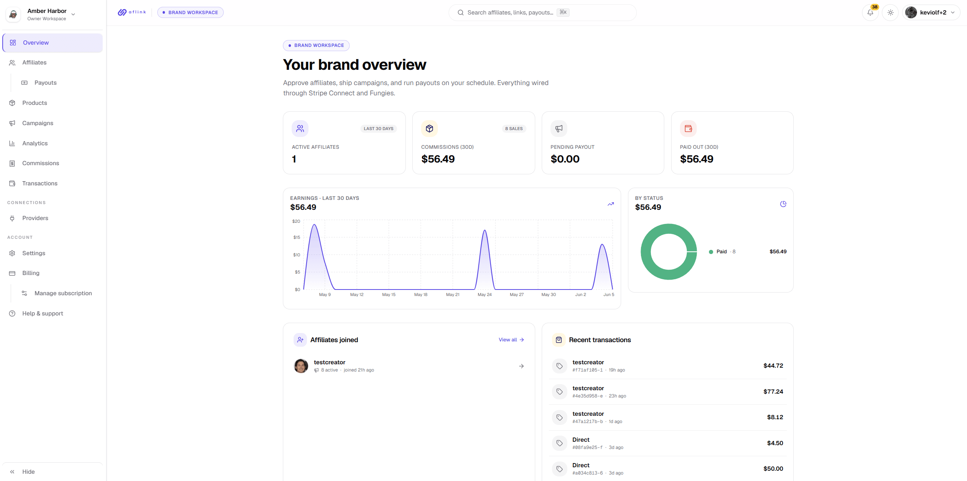The image size is (967, 481).
Task: Expand the keviolf+2 account dropdown
Action: (x=931, y=13)
